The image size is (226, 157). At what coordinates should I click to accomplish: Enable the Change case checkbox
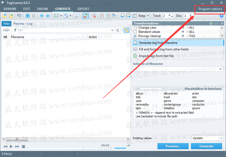[135, 28]
